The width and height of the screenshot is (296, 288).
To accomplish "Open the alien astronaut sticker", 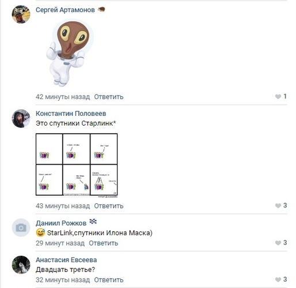I will coord(70,53).
